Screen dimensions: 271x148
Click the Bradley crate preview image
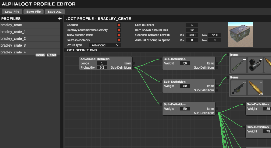pos(240,35)
